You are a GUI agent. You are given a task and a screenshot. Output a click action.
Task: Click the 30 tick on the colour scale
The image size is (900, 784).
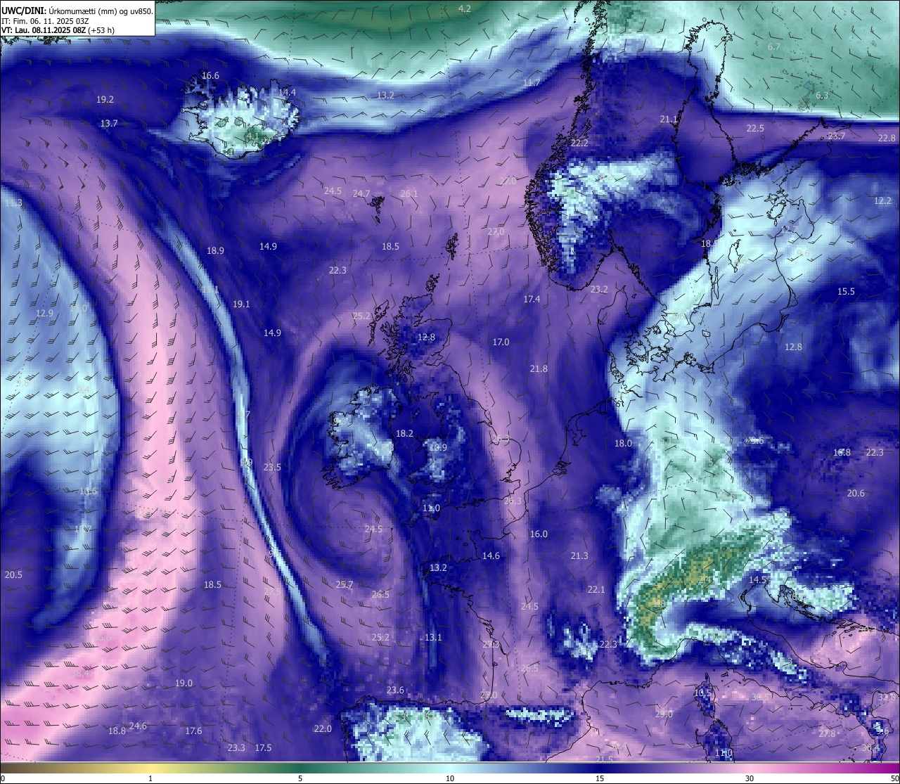750,778
